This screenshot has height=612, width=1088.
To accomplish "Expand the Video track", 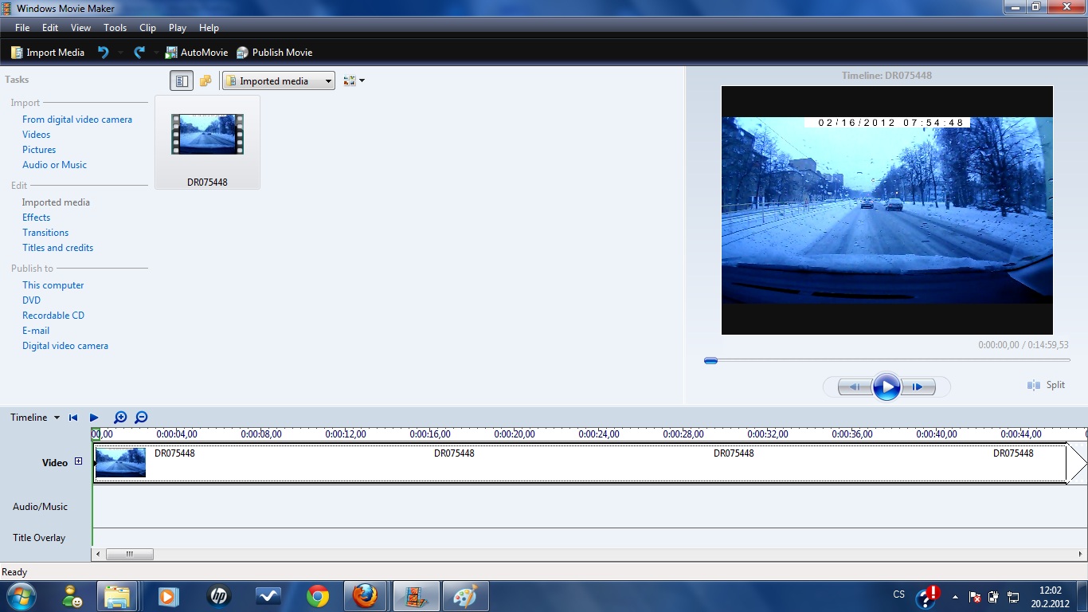I will pos(78,461).
